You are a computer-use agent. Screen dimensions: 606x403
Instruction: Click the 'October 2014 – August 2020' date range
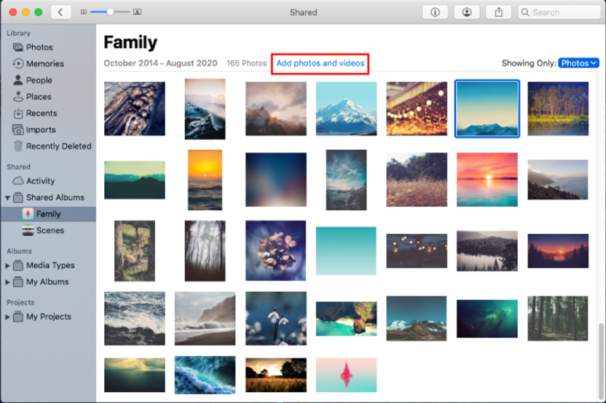pyautogui.click(x=160, y=63)
